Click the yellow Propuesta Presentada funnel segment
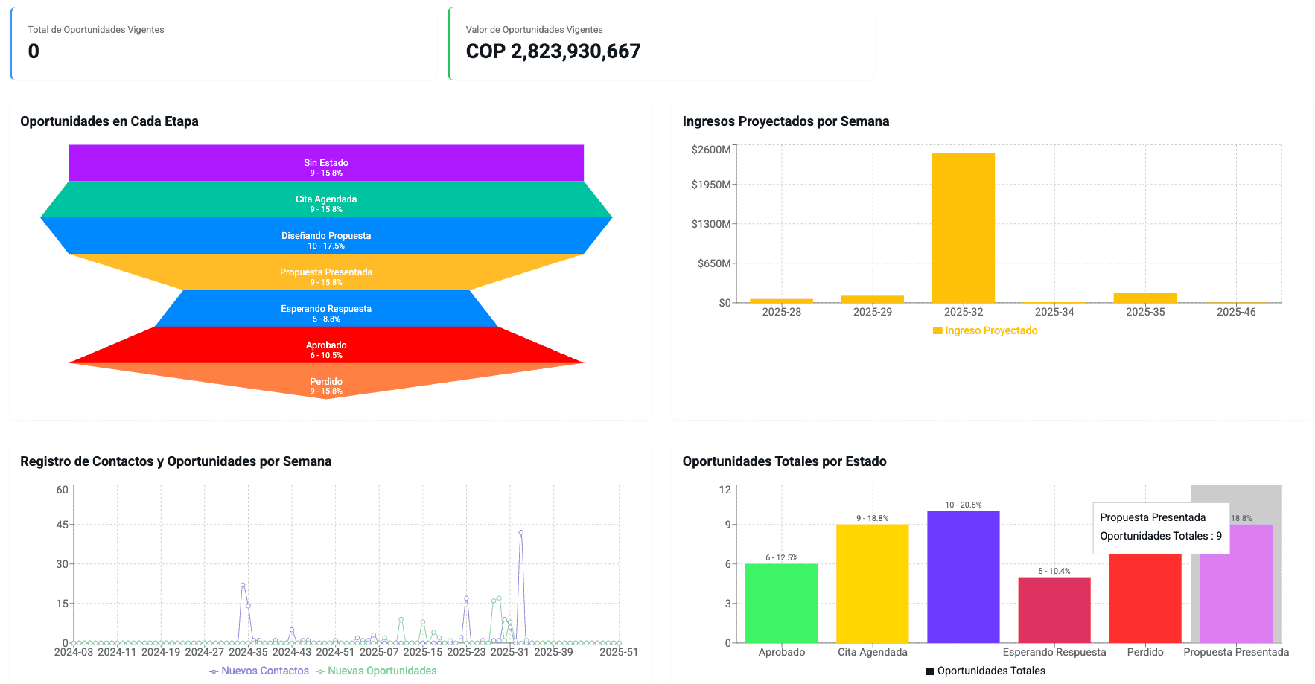Viewport: 1315px width, 684px height. 326,272
